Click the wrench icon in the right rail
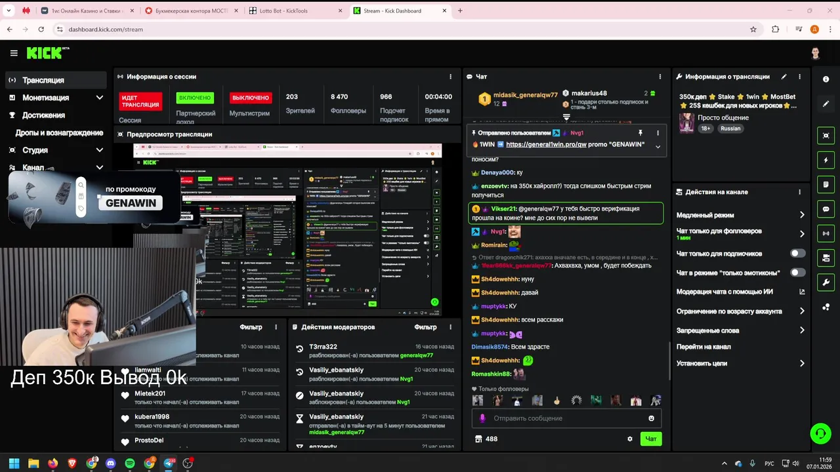This screenshot has width=840, height=472. (826, 283)
